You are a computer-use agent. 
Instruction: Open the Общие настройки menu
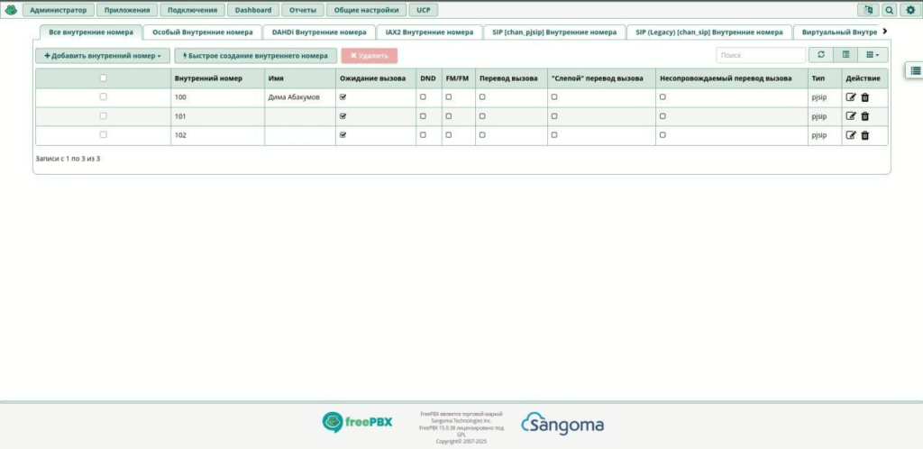[366, 10]
